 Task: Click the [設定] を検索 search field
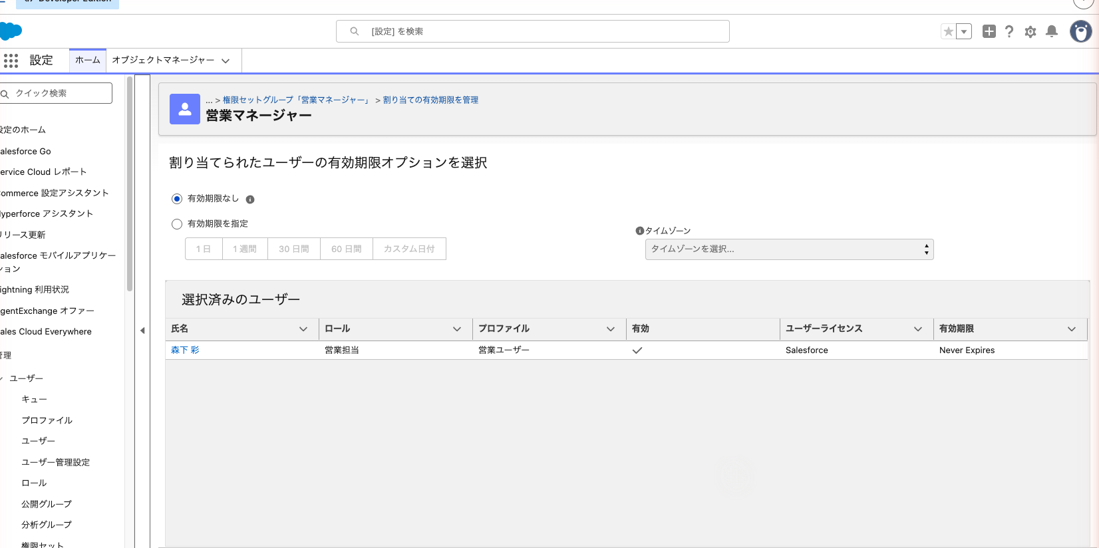tap(533, 31)
